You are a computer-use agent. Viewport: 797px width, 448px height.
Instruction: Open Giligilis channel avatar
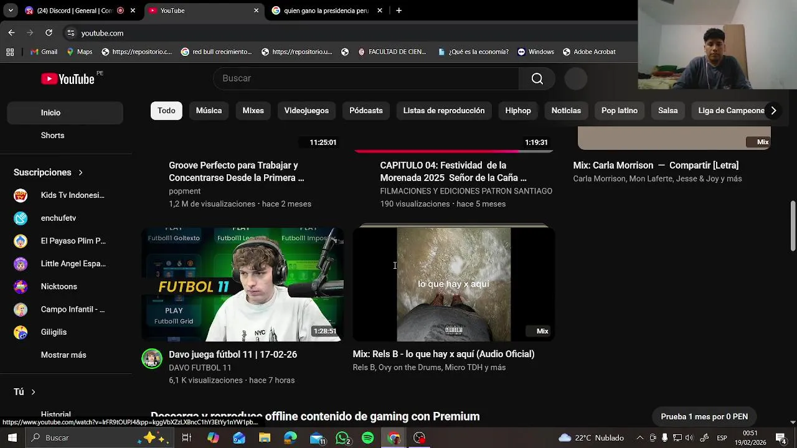tap(21, 332)
